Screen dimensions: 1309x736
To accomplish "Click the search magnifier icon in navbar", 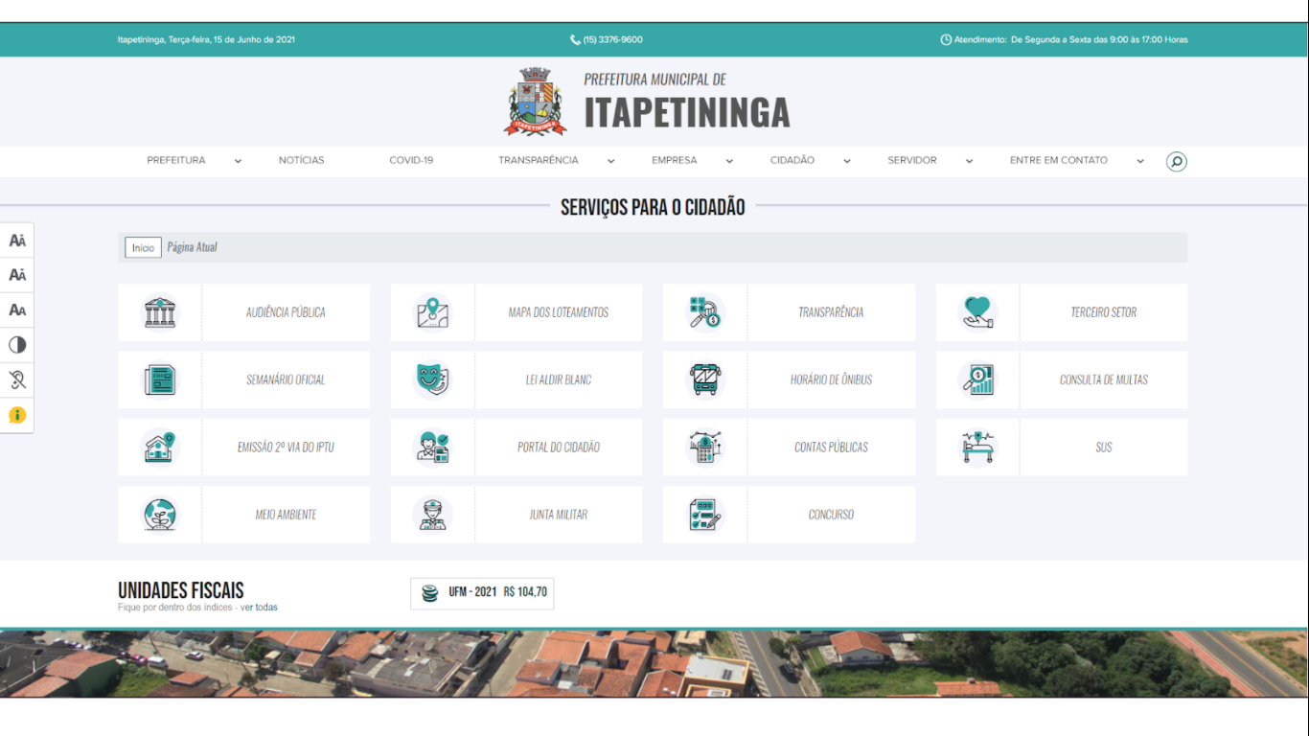I will 1177,161.
